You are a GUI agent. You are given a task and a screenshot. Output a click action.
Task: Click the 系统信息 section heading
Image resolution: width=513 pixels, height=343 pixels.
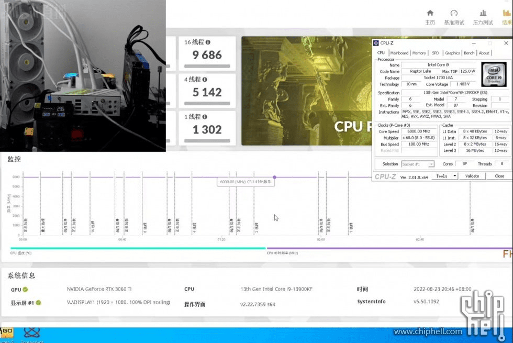(21, 275)
